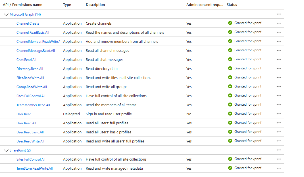
Task: Click green granted checkmark for Chat.Read.All
Action: [x=230, y=59]
